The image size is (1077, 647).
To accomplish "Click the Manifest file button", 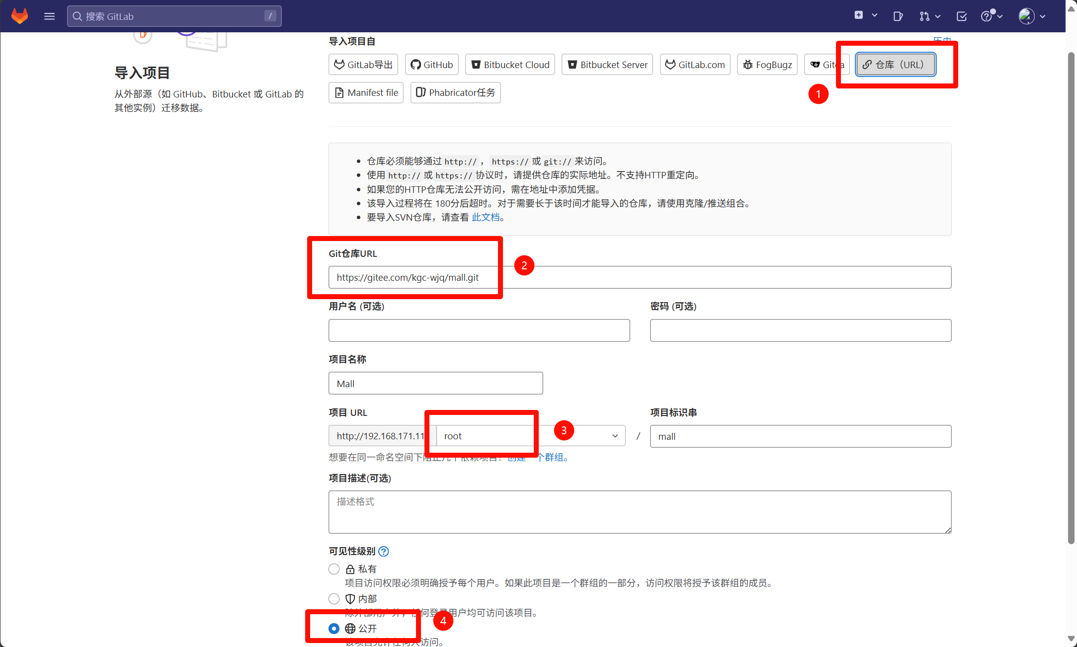I will [366, 92].
